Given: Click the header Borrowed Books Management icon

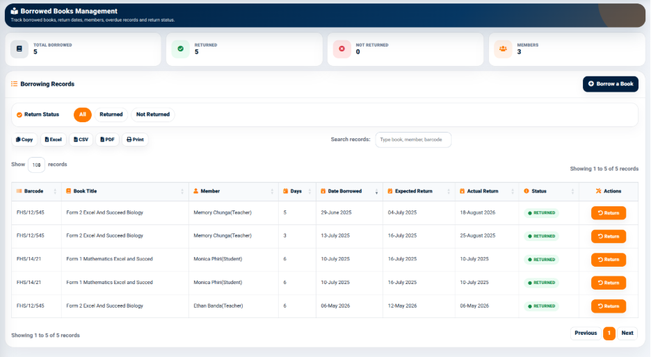Looking at the screenshot, I should pyautogui.click(x=15, y=11).
